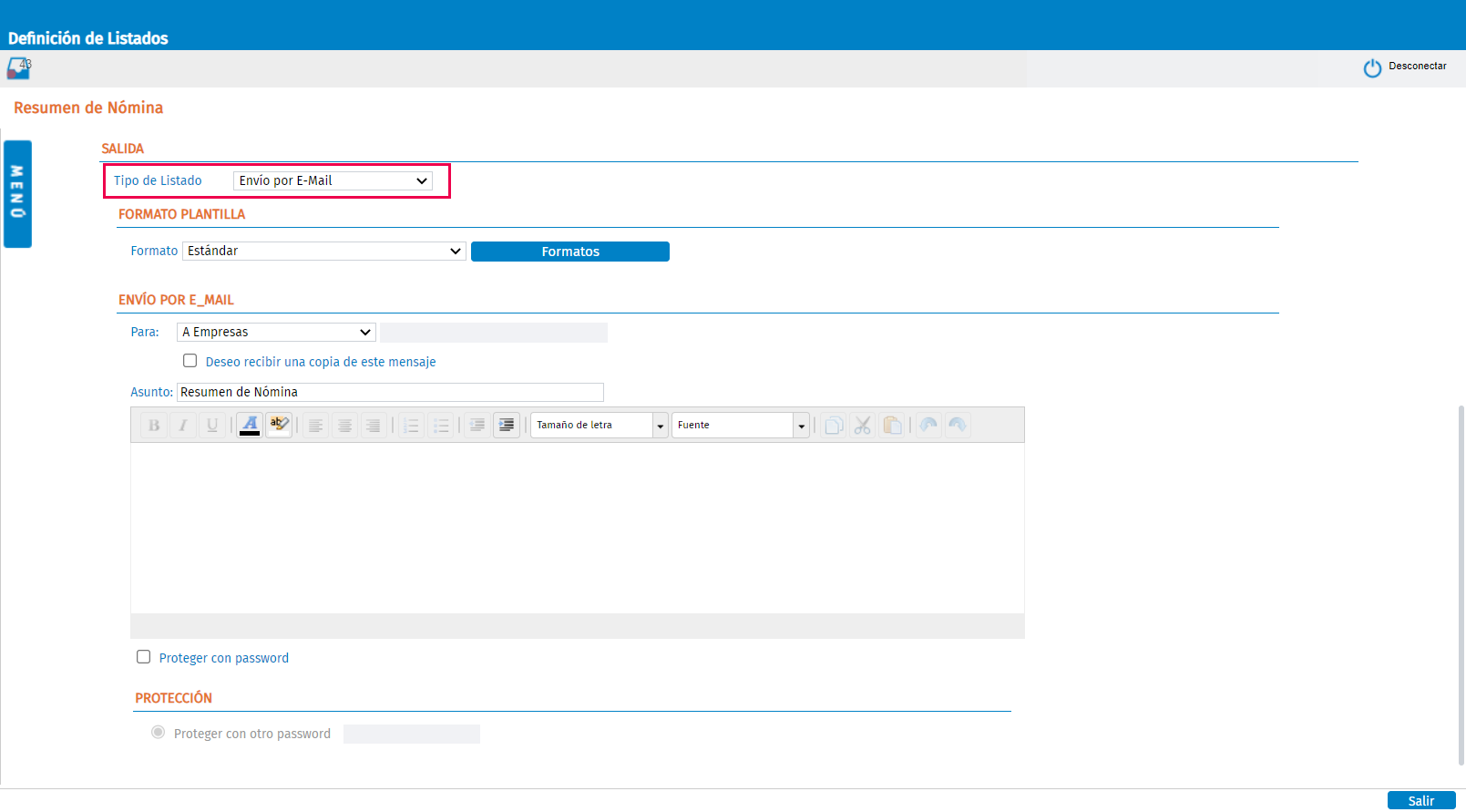The image size is (1466, 812).
Task: Select the 'Proteger con otro password' radio button
Action: (159, 733)
